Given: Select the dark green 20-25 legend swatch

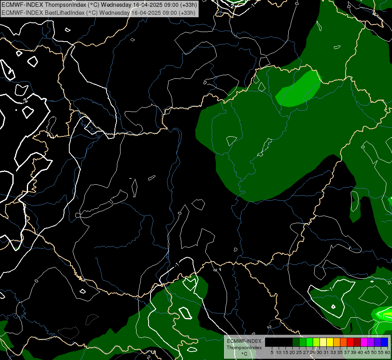Looking at the screenshot, I should pyautogui.click(x=296, y=342).
